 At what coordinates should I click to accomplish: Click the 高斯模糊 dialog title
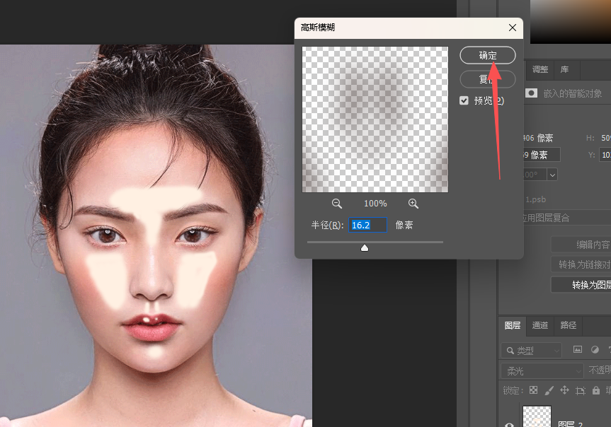pyautogui.click(x=318, y=28)
